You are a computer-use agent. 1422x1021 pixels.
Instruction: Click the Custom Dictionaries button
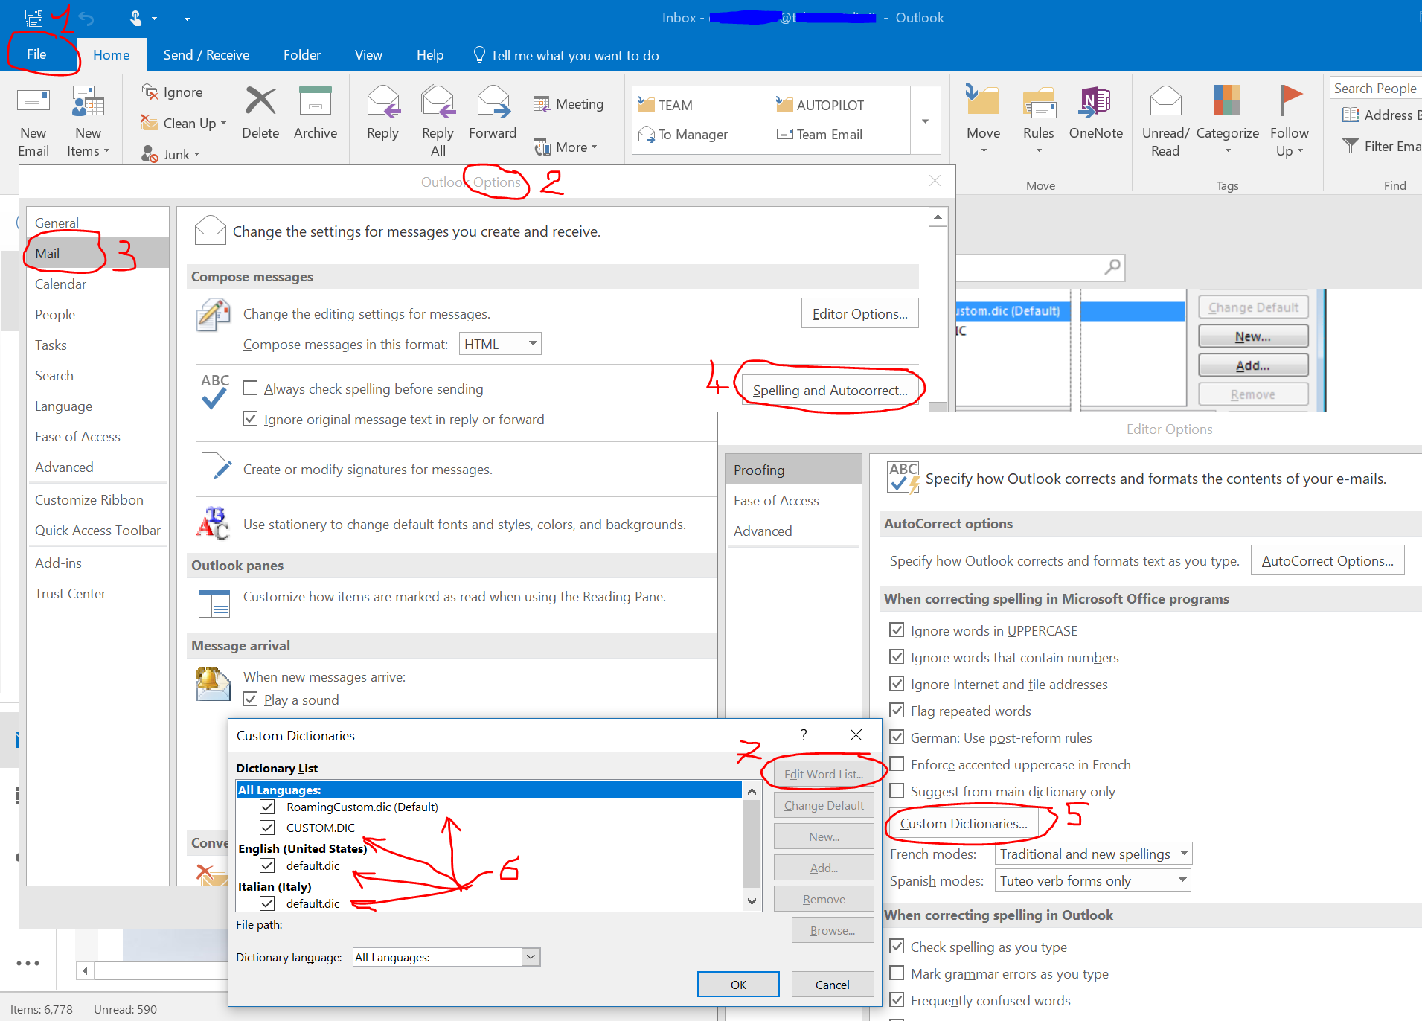963,824
